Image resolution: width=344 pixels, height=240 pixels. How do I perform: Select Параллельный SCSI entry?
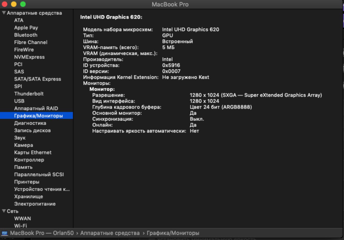tap(39, 175)
